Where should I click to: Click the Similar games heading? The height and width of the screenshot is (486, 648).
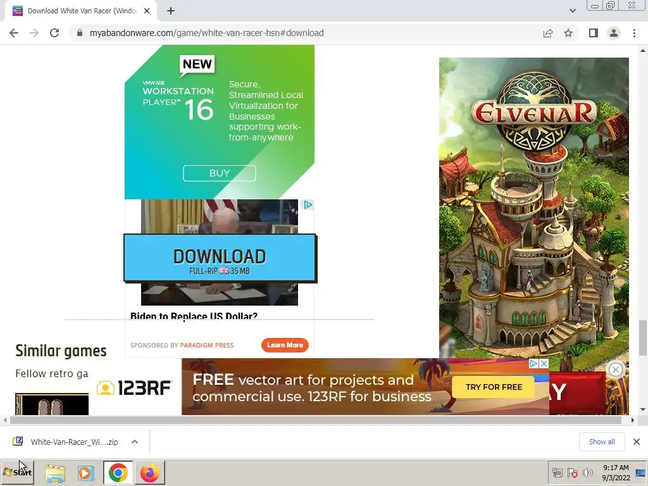pyautogui.click(x=61, y=351)
